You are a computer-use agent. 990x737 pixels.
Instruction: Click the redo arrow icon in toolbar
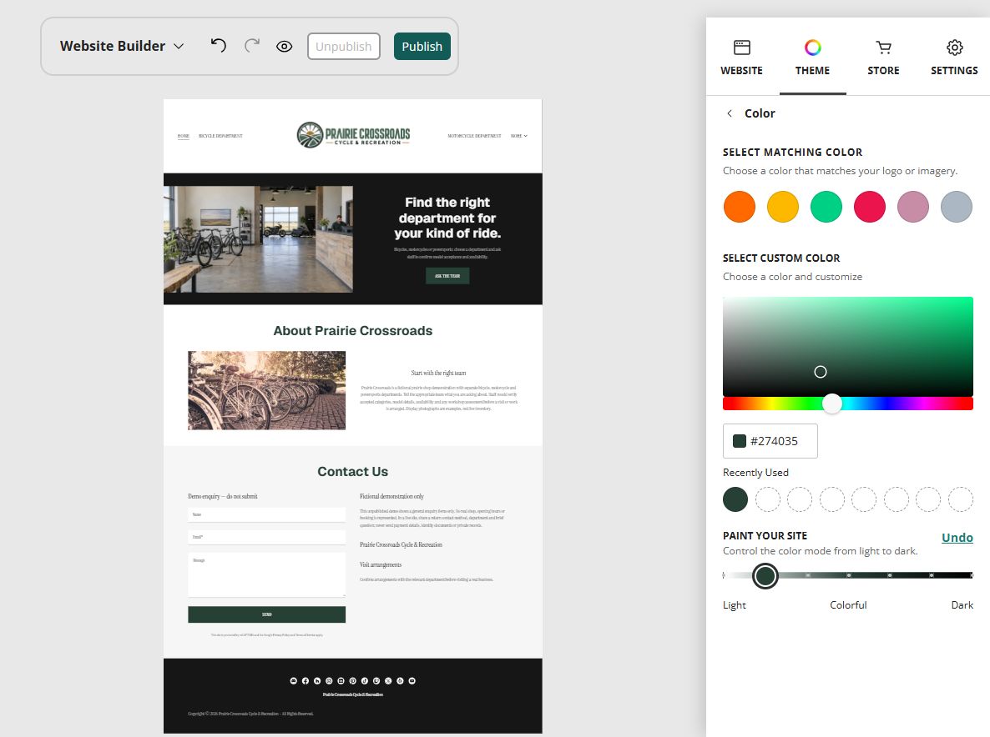point(252,46)
